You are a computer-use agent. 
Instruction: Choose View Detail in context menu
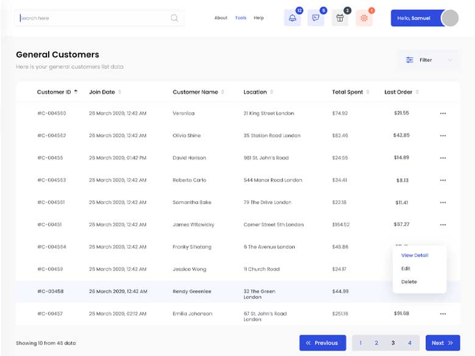415,255
